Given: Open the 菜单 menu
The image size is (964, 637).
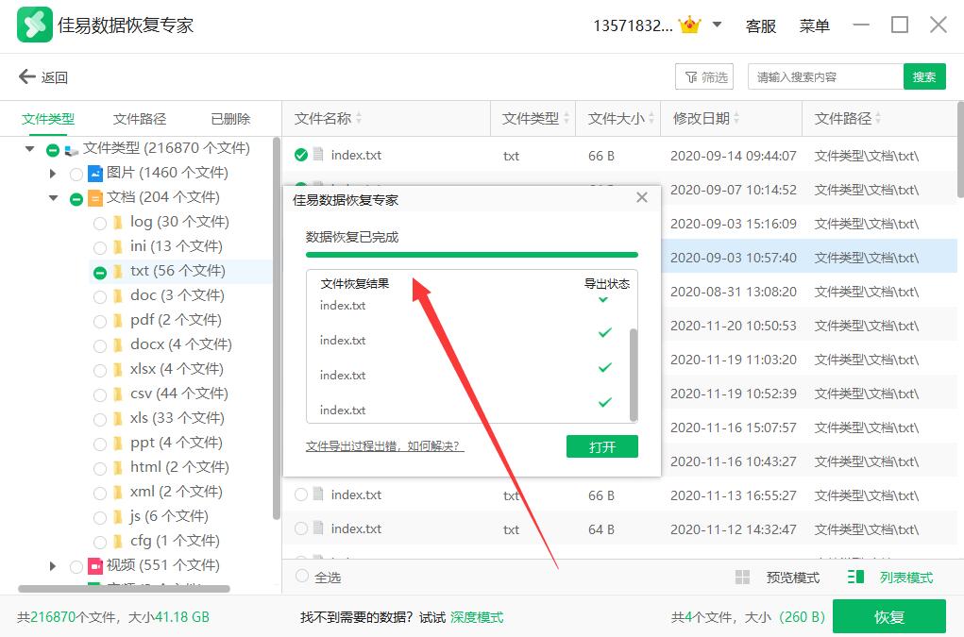Looking at the screenshot, I should [814, 25].
